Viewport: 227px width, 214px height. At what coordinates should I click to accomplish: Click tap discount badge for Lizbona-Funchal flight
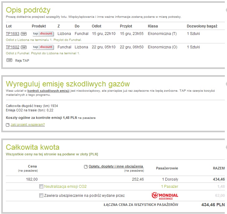point(43,34)
